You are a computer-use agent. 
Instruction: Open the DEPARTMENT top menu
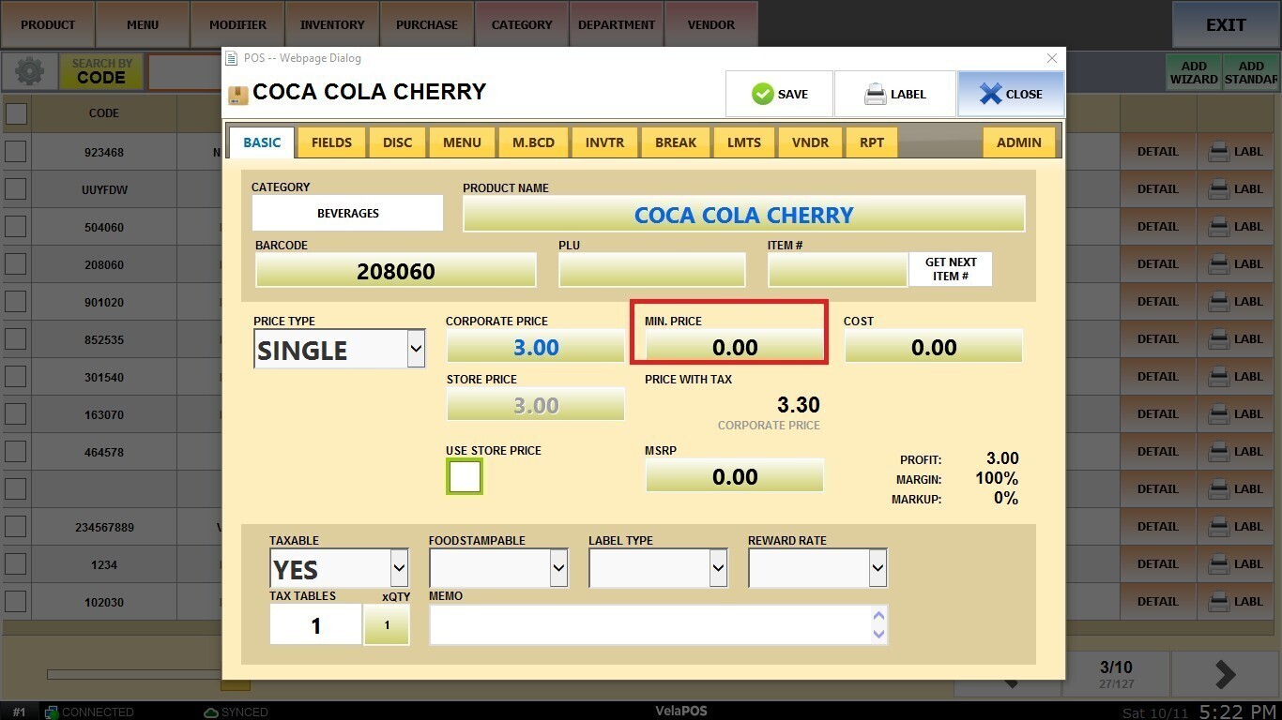pos(617,24)
